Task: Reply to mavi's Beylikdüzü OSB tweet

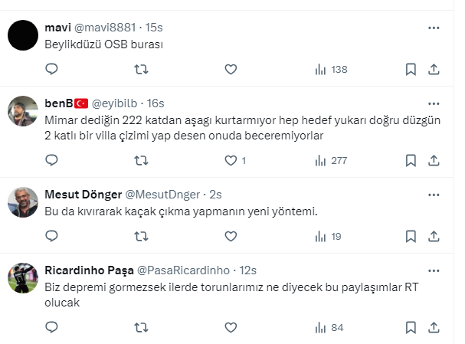Action: point(51,69)
